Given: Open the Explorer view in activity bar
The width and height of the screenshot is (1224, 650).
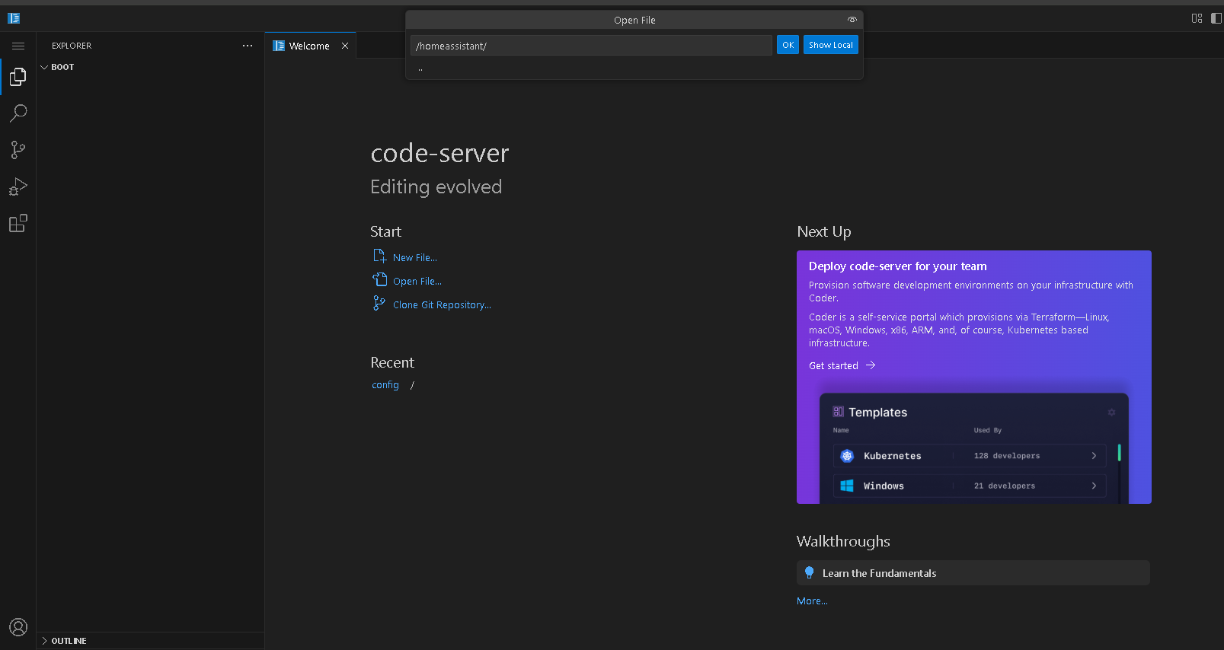Looking at the screenshot, I should pos(18,77).
